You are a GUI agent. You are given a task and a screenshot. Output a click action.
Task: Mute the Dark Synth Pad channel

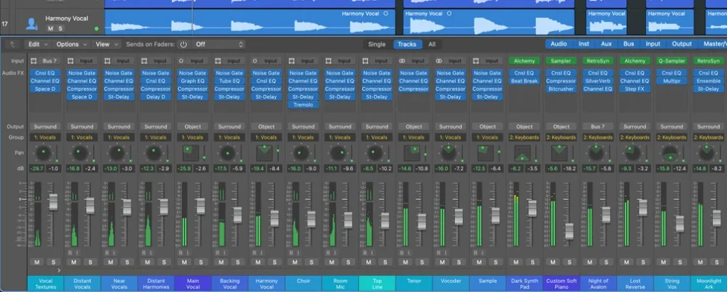515,262
